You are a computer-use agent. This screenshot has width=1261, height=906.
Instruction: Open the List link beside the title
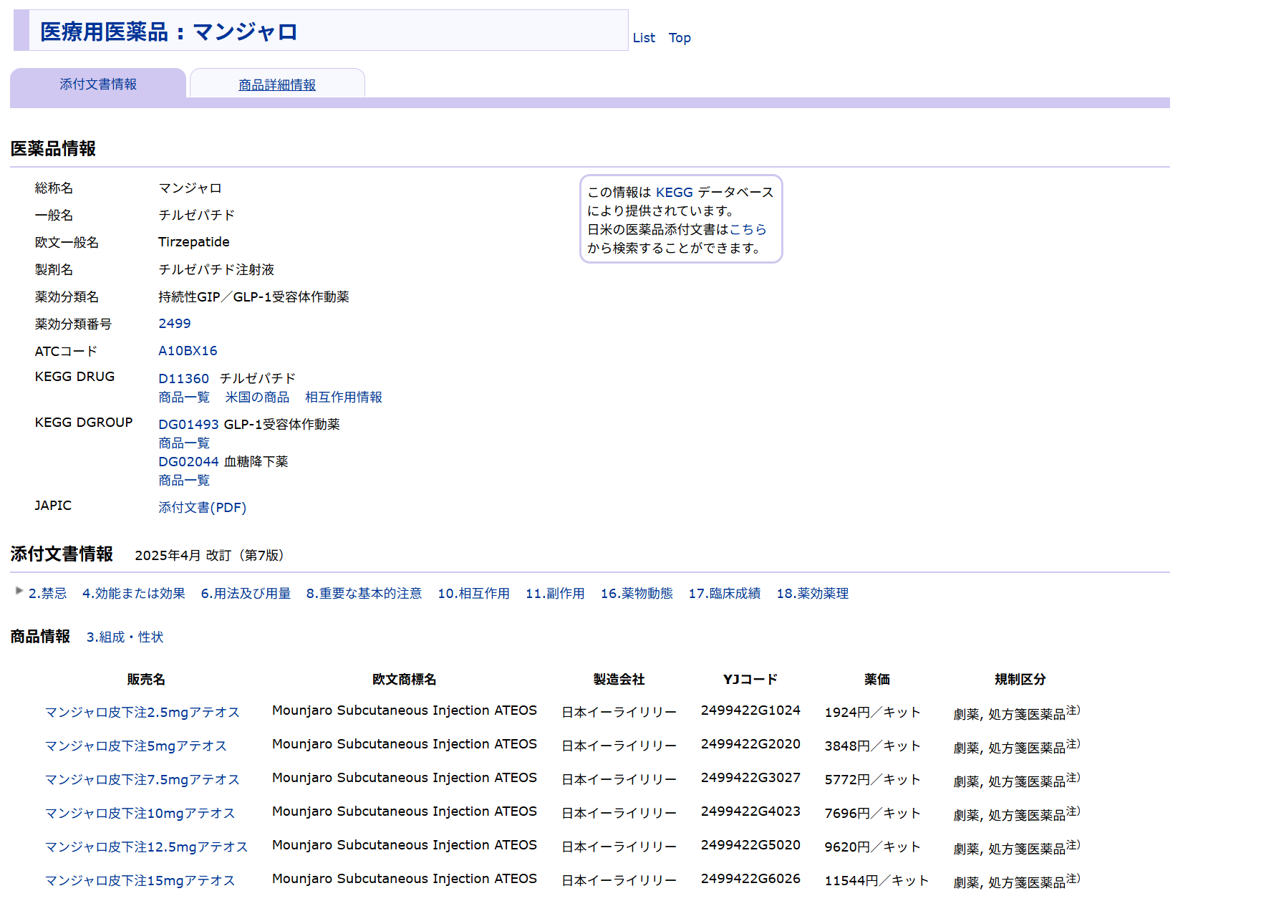643,38
